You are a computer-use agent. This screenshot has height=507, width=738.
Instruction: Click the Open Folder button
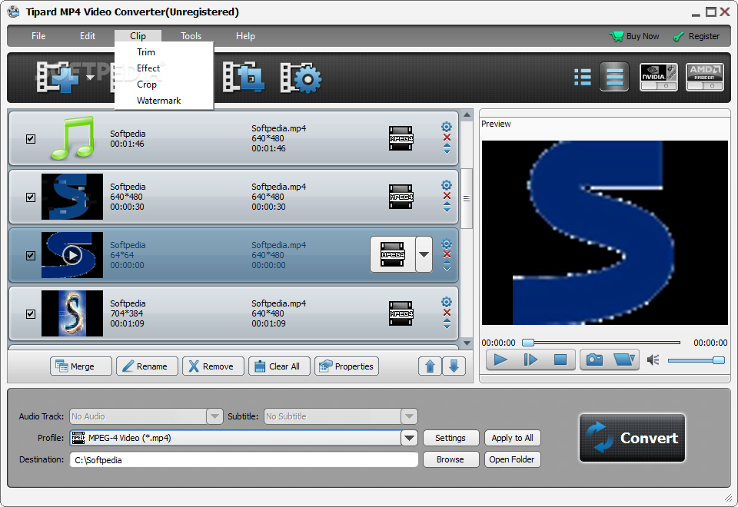tap(513, 459)
